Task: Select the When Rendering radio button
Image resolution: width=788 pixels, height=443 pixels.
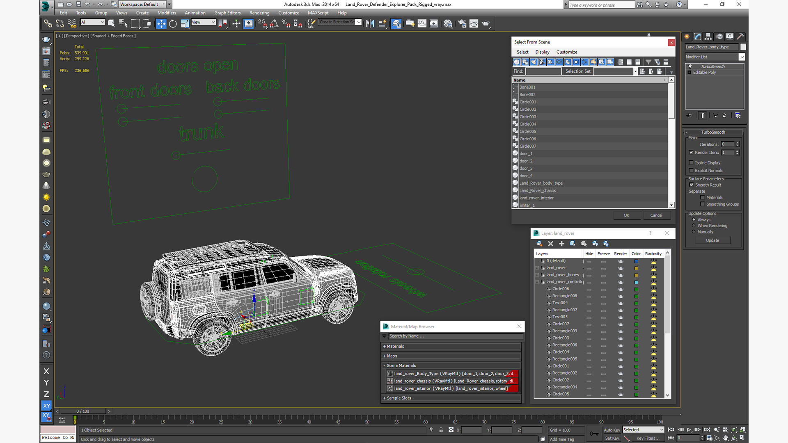Action: (694, 226)
